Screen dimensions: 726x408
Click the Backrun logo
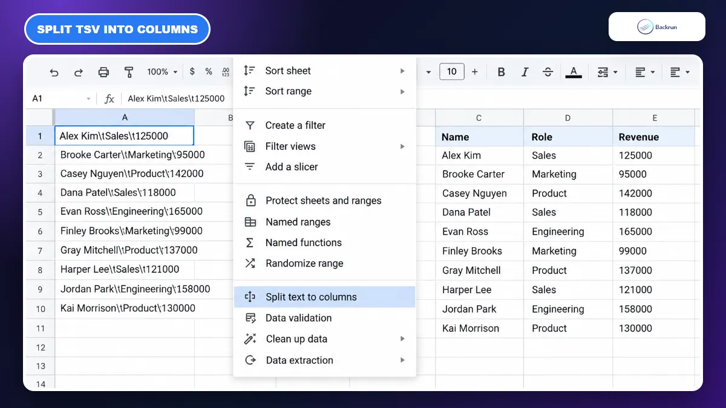coord(656,27)
